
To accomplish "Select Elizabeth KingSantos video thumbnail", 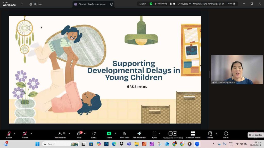I will click(237, 70).
